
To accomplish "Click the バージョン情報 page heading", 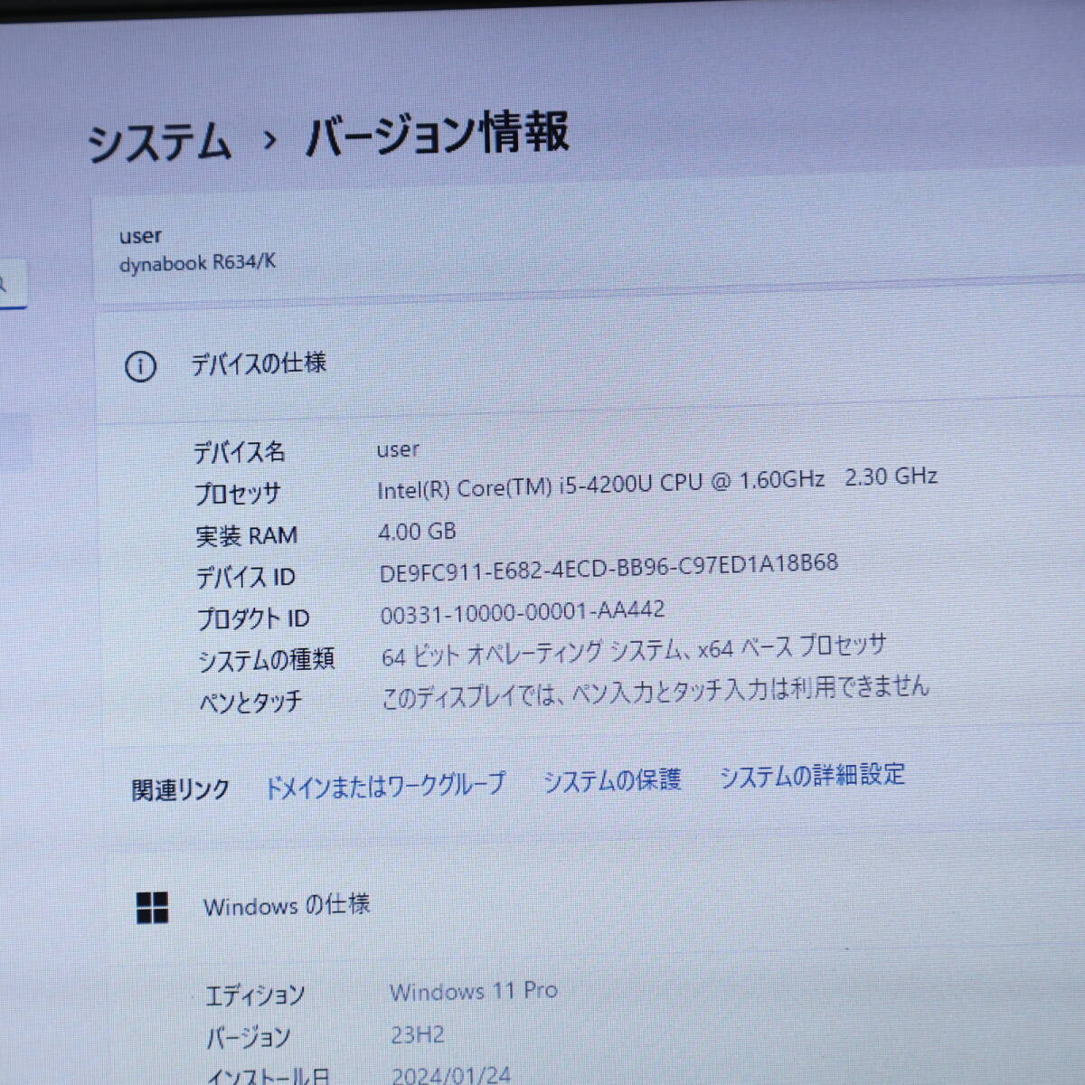I will click(x=437, y=134).
